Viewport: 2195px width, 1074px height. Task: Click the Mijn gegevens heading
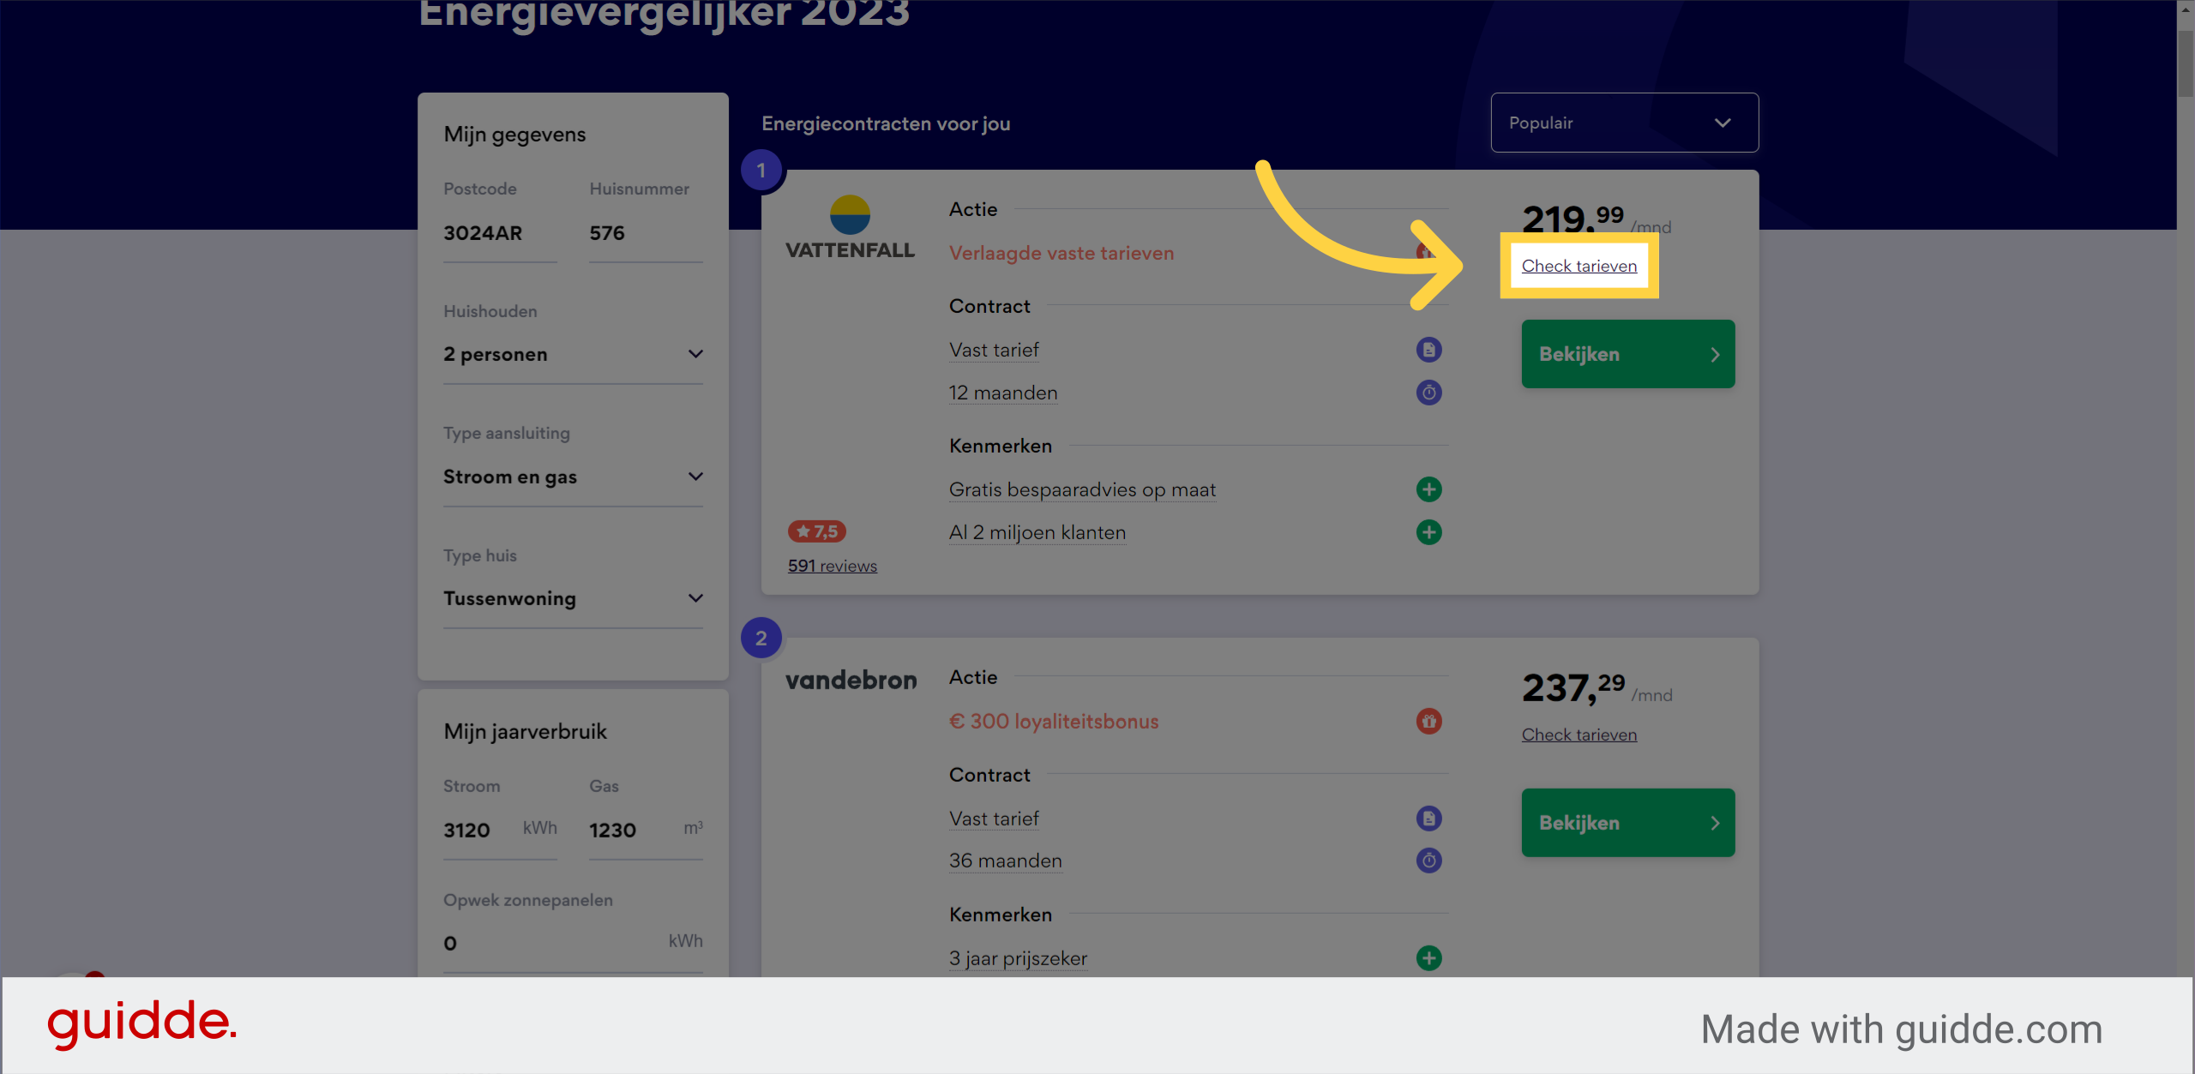pos(514,135)
